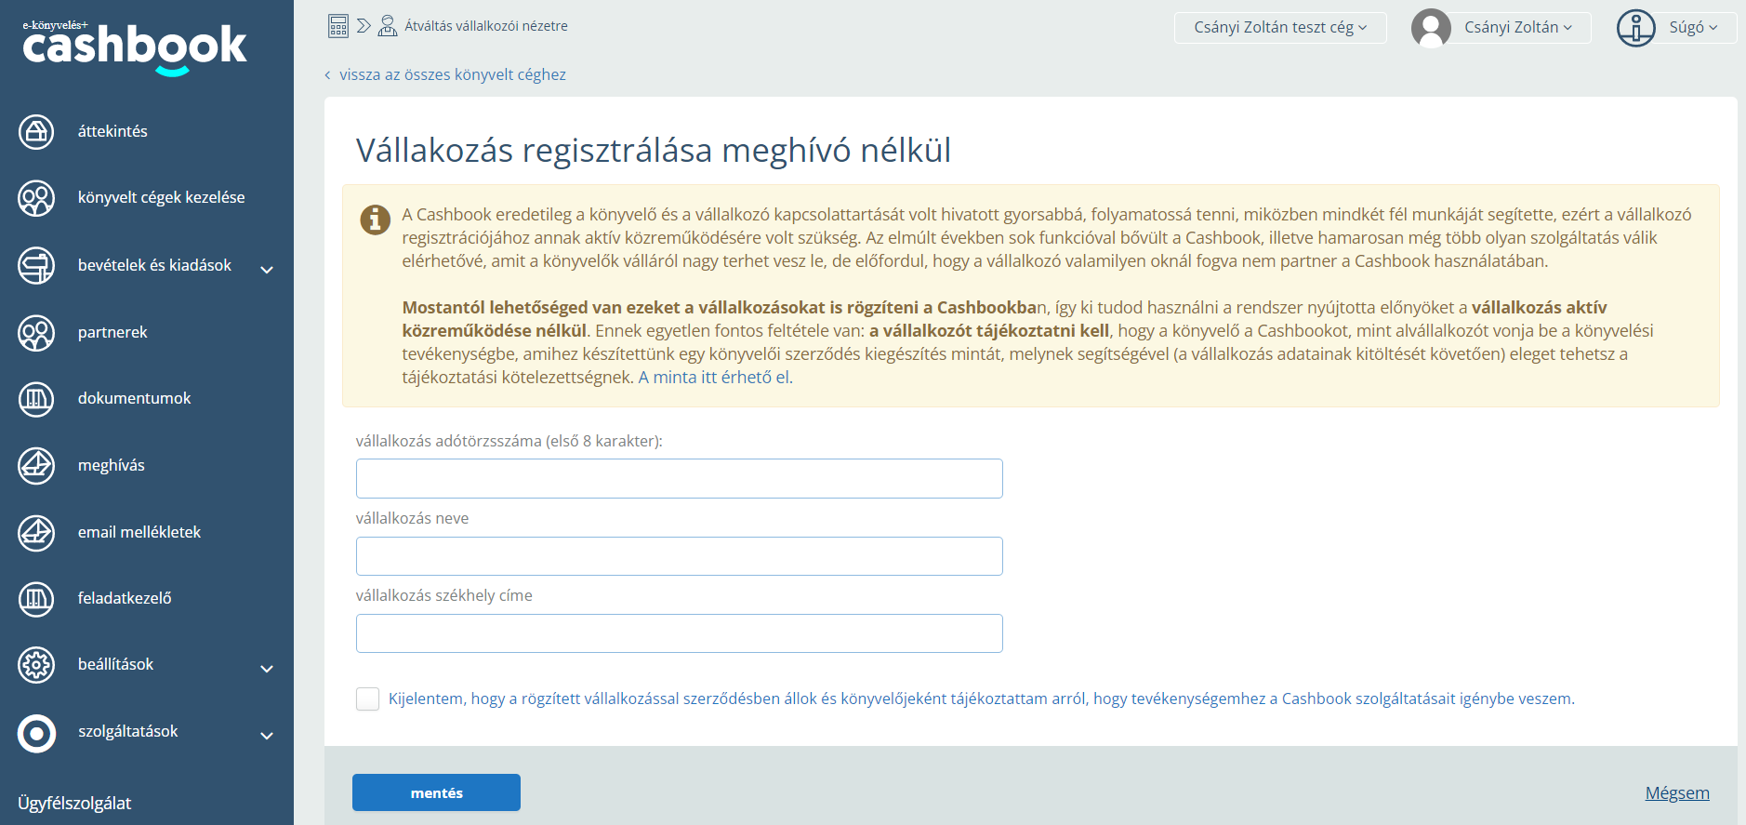Open Ügyfélszolgálat in the sidebar

(x=74, y=804)
